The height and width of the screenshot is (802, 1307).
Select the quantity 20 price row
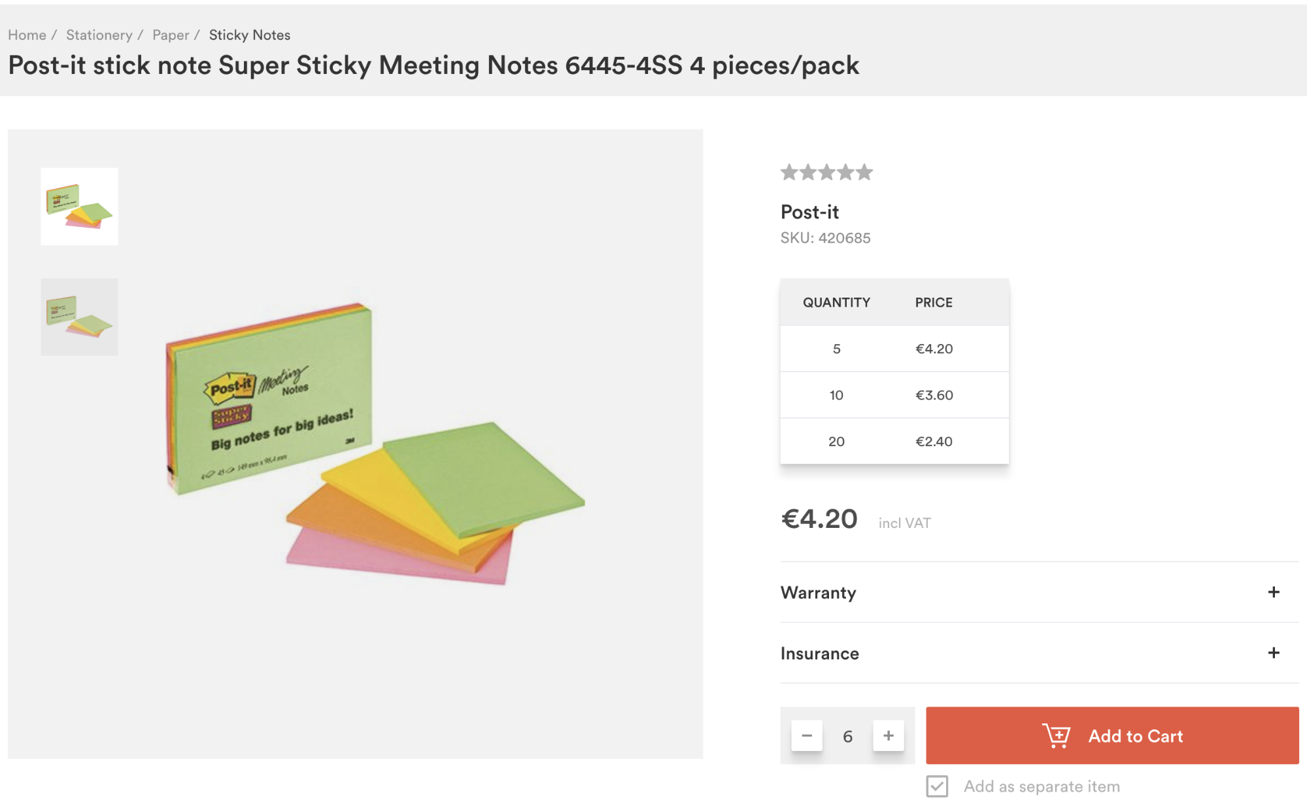coord(894,442)
